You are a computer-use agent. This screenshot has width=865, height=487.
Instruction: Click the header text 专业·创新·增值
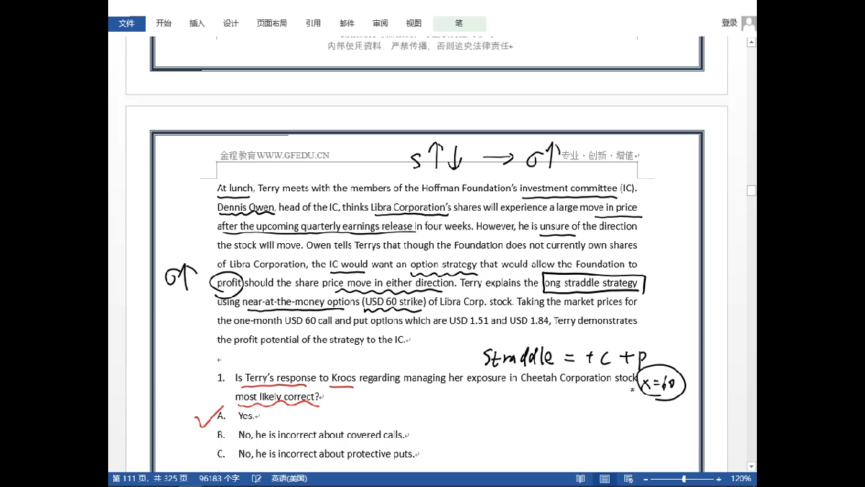[x=598, y=155]
